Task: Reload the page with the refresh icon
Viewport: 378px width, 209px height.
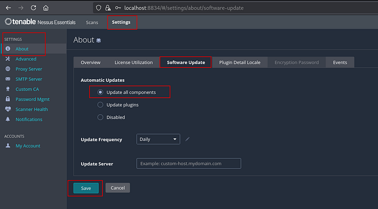Action: (33, 8)
